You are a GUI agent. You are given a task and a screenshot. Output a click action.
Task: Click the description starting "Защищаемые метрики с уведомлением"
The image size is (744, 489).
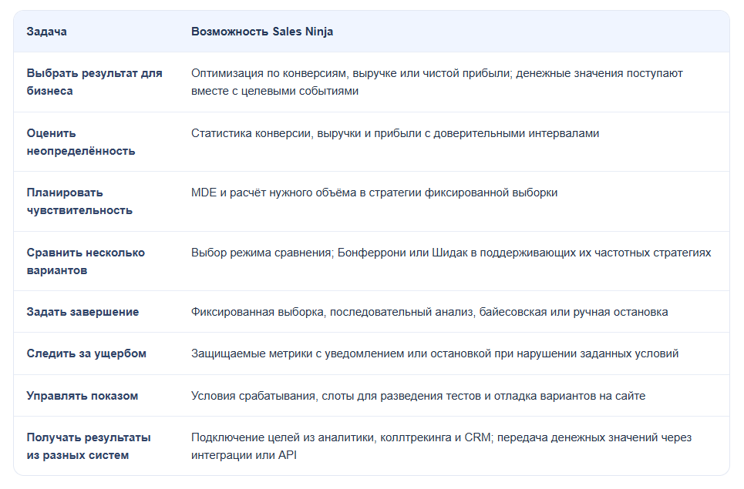pyautogui.click(x=435, y=353)
